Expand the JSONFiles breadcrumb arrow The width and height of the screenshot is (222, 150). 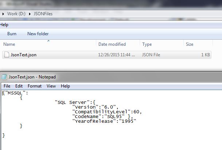pyautogui.click(x=30, y=14)
